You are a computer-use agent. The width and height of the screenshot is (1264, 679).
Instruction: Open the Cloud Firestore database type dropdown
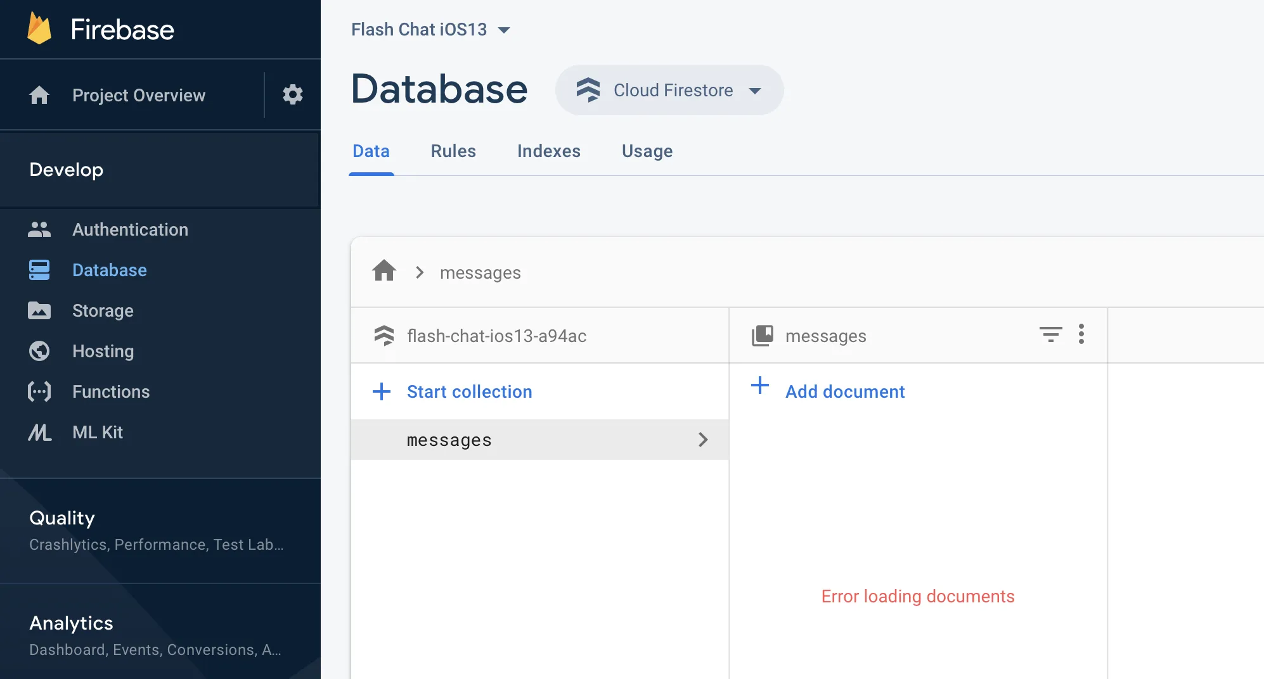point(669,90)
